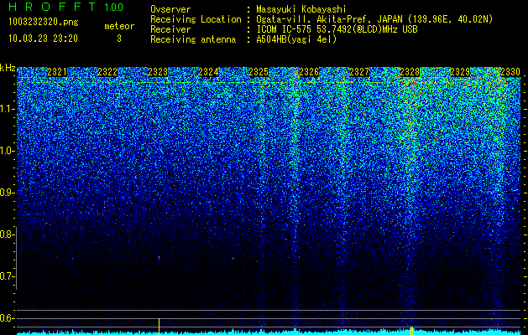
Task: Click the 2324 time marker
Action: [x=208, y=72]
